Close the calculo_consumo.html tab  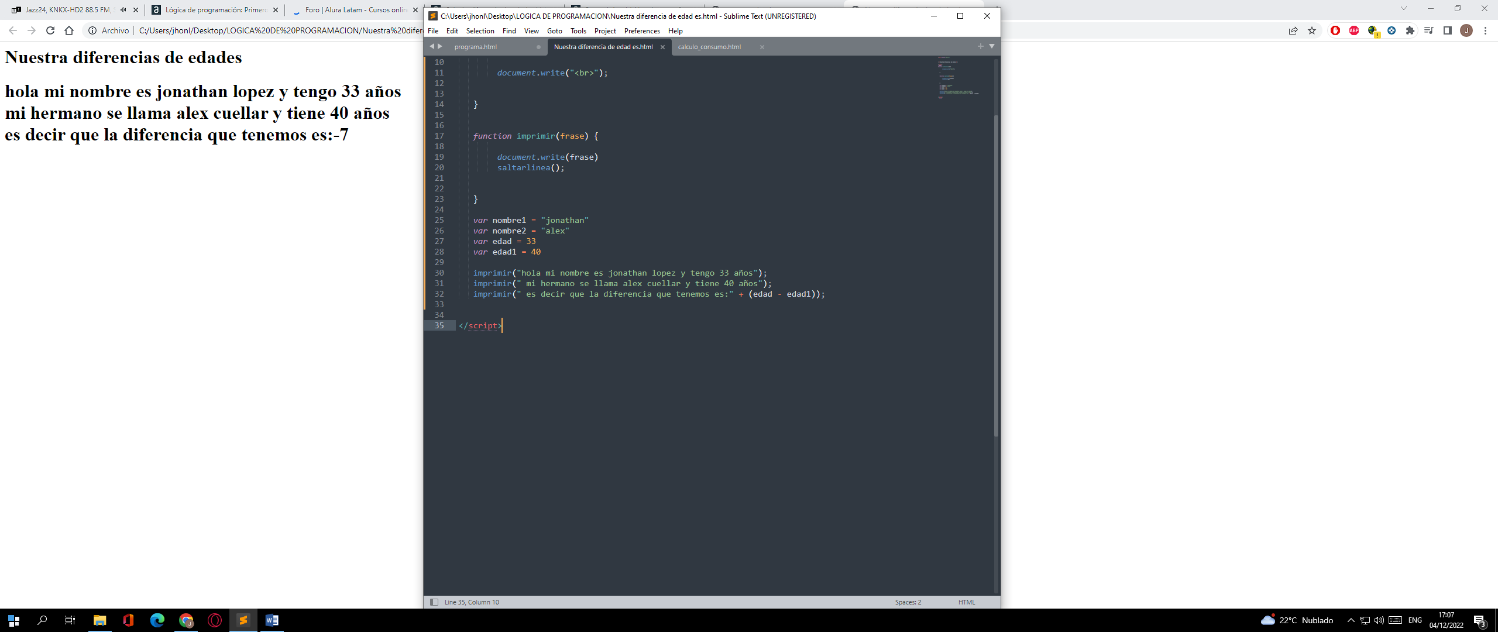[762, 47]
